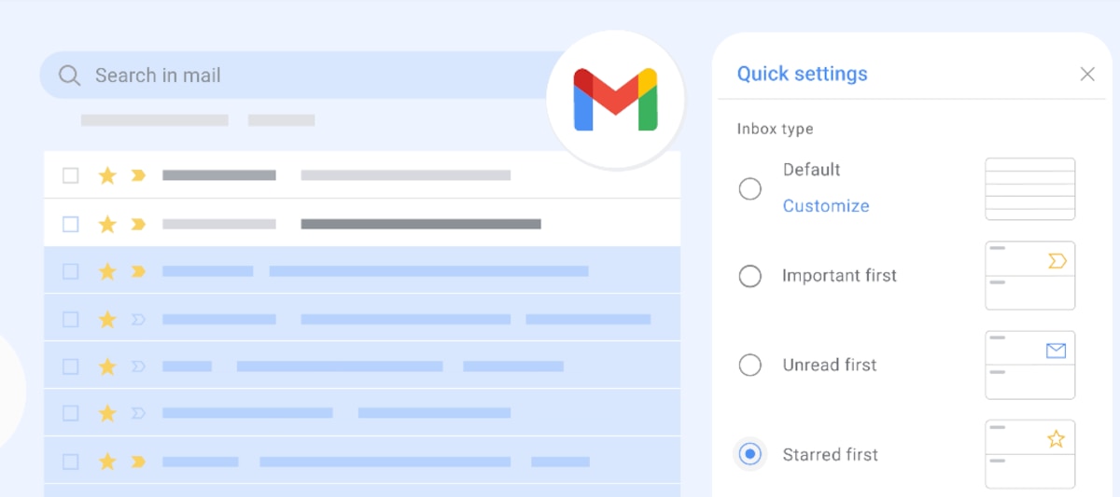Tick the second email's checkbox
The height and width of the screenshot is (497, 1120).
coord(71,224)
